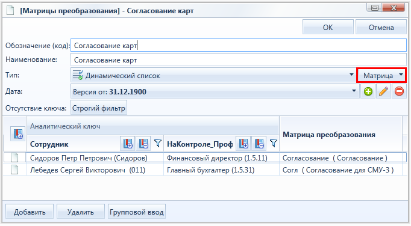Click the OK button
Image resolution: width=411 pixels, height=226 pixels.
(328, 27)
